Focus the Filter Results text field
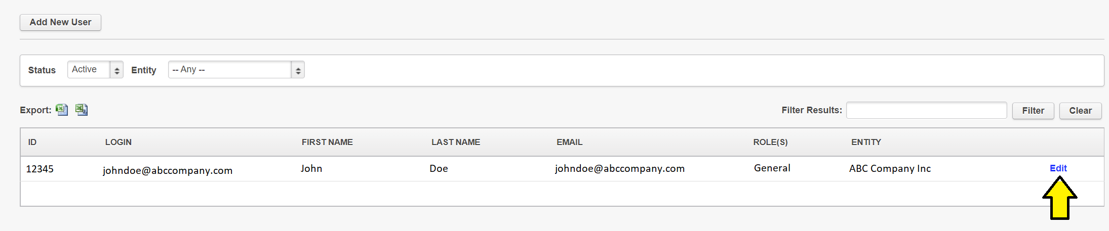This screenshot has width=1109, height=231. [927, 110]
